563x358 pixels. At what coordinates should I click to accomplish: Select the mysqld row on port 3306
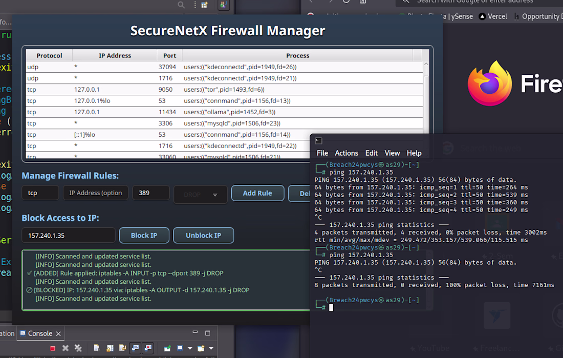pyautogui.click(x=224, y=123)
